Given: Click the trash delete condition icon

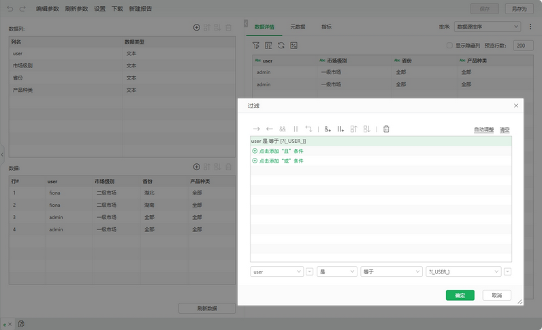Looking at the screenshot, I should (386, 129).
